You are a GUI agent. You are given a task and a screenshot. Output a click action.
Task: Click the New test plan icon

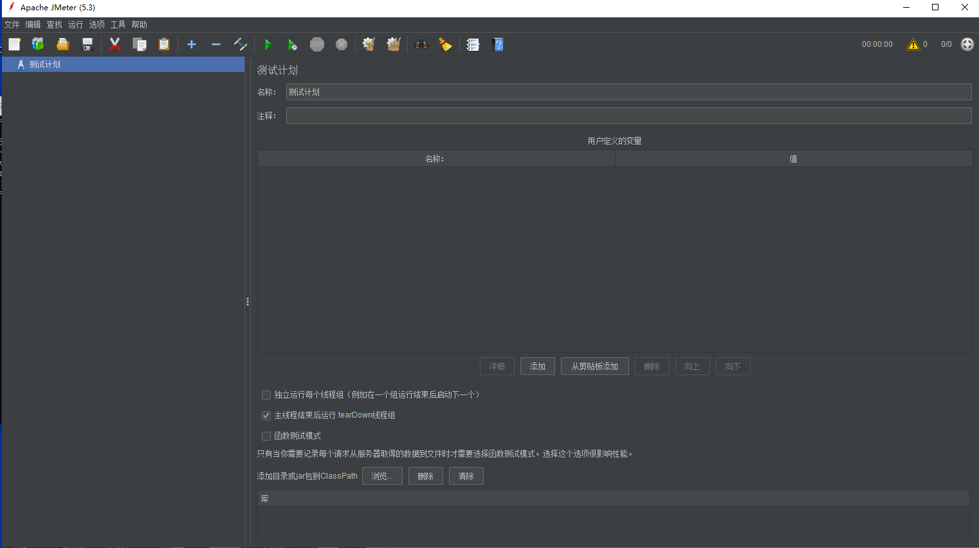pos(14,44)
